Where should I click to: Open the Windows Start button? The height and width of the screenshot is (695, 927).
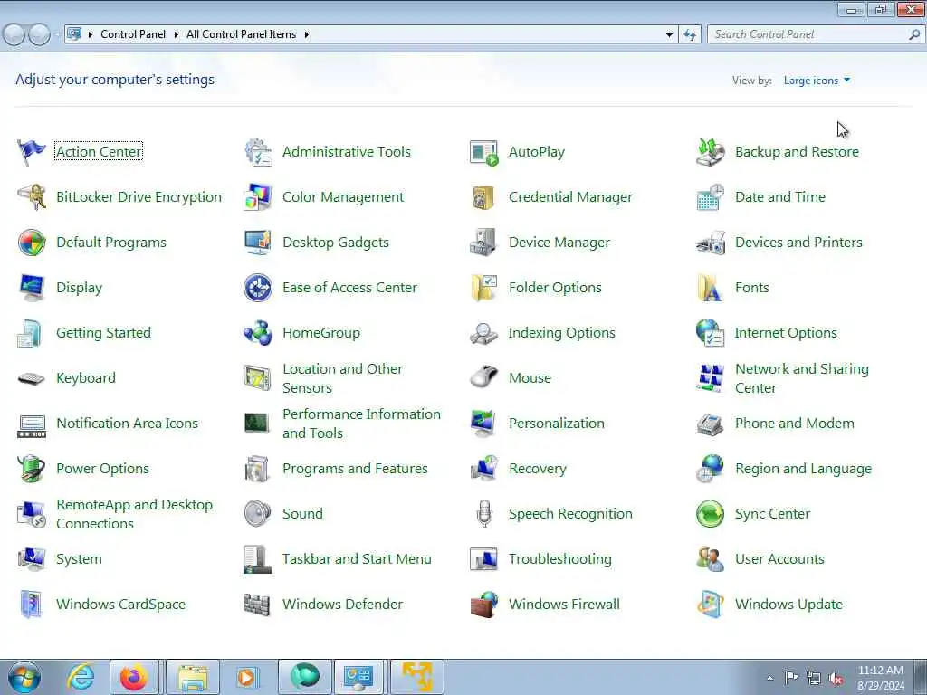click(24, 677)
